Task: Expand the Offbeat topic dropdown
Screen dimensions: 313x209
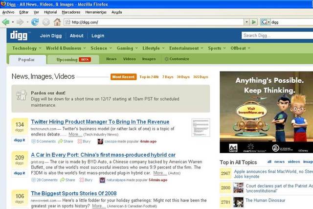Action: click(x=249, y=48)
